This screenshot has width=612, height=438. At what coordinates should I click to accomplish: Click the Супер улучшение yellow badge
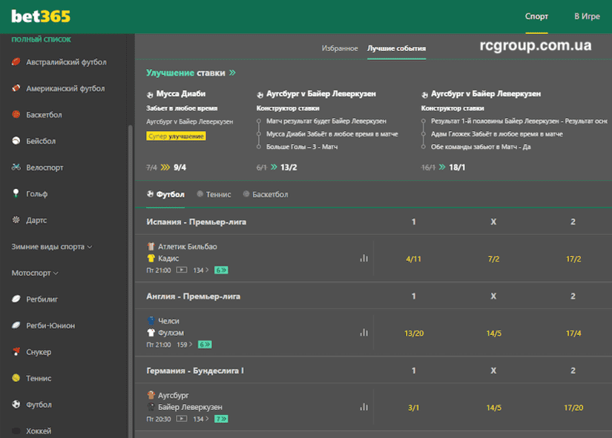176,136
